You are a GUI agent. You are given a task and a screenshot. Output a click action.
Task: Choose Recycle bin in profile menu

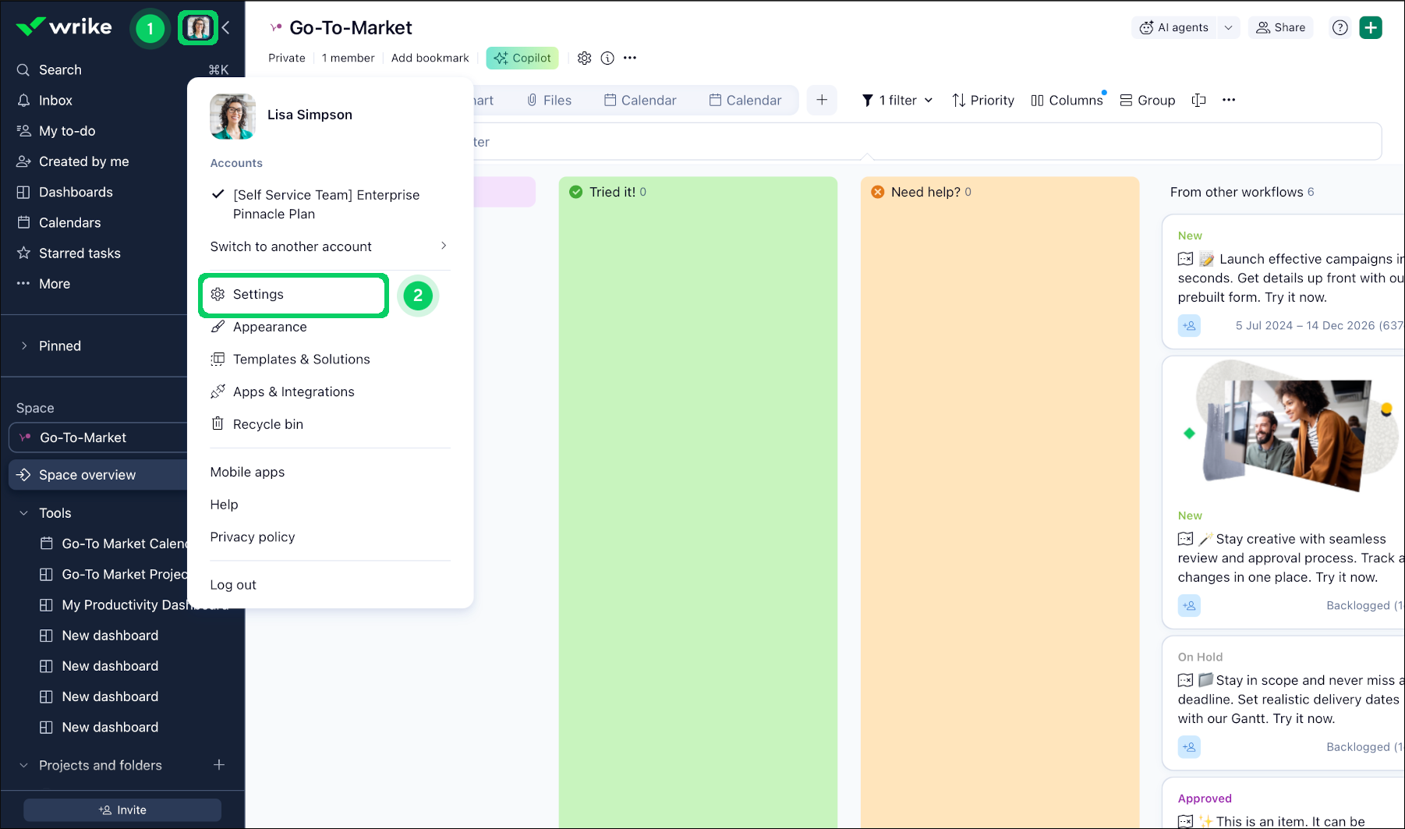pos(267,424)
